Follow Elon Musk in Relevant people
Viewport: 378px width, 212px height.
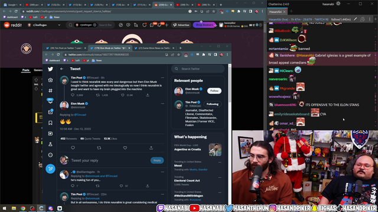(214, 91)
